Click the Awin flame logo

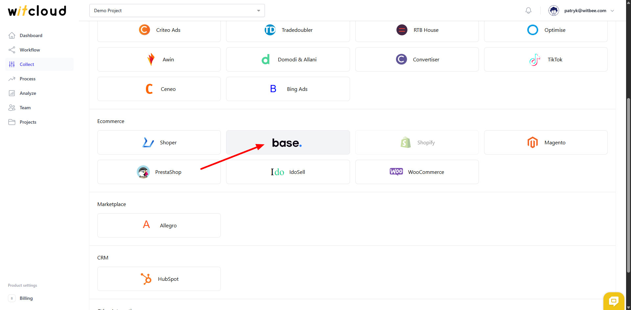click(151, 59)
